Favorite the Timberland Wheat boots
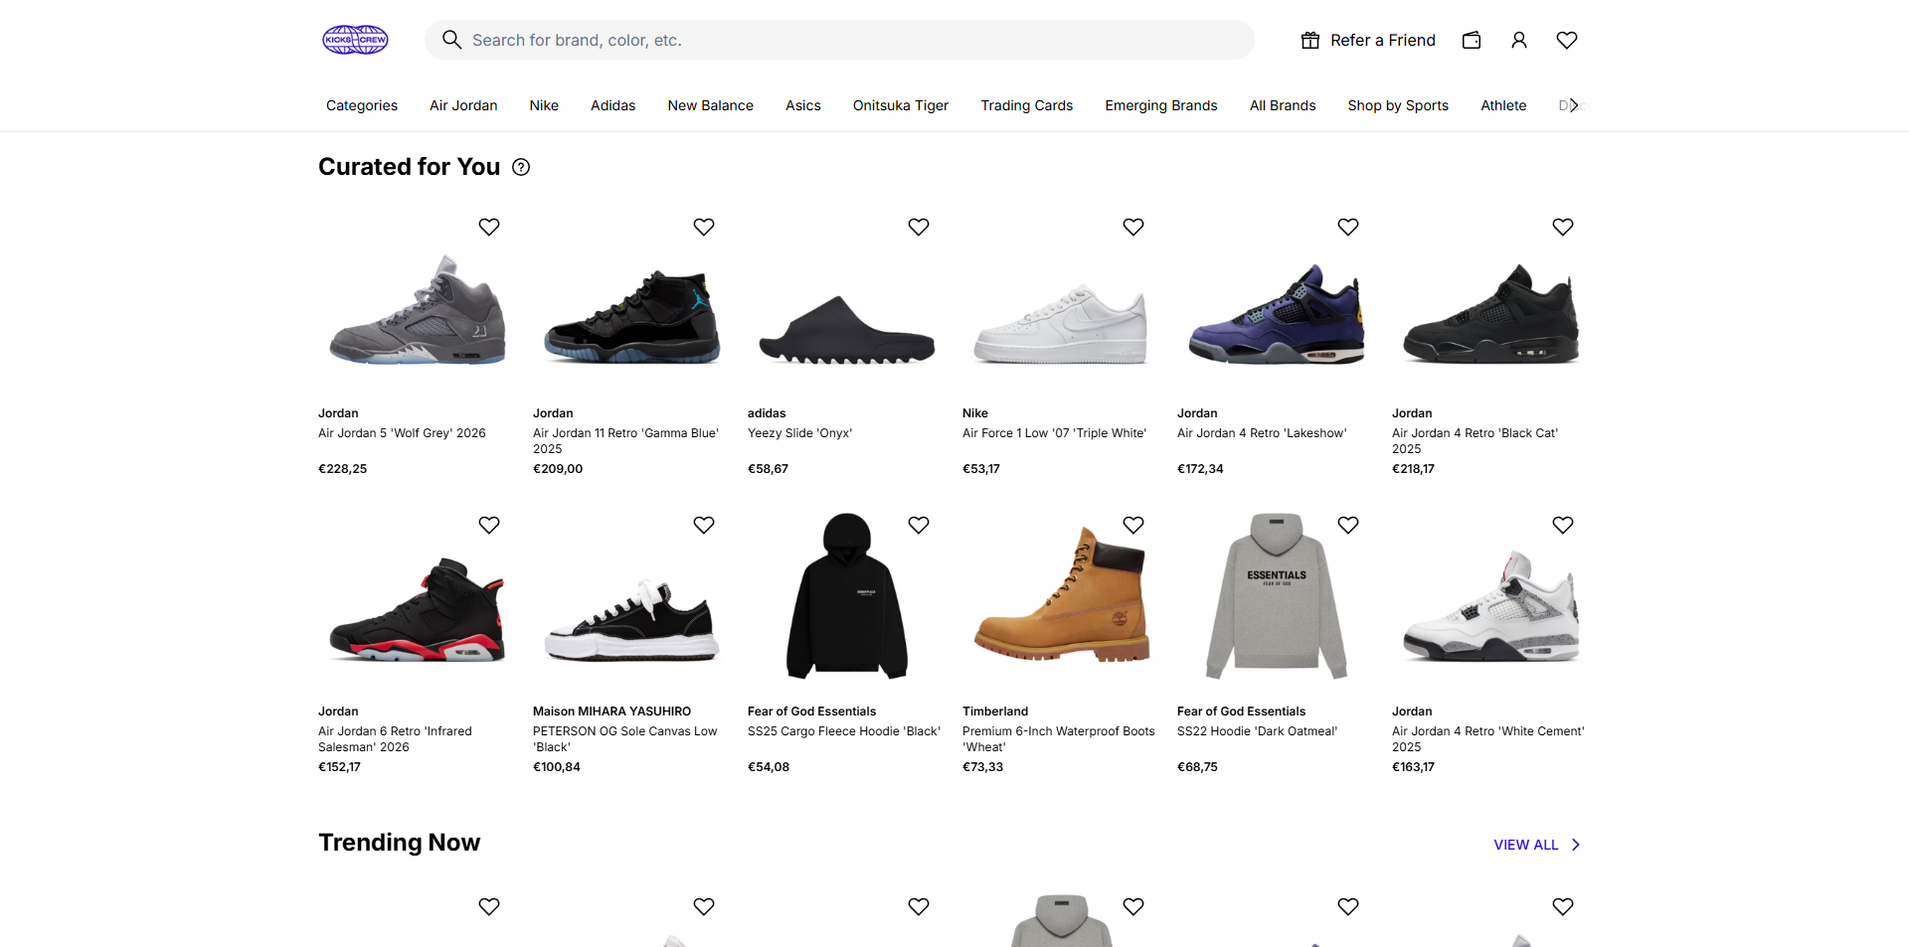1909x947 pixels. pyautogui.click(x=1132, y=525)
